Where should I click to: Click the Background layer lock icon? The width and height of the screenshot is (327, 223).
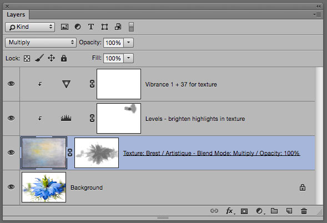[x=303, y=187]
